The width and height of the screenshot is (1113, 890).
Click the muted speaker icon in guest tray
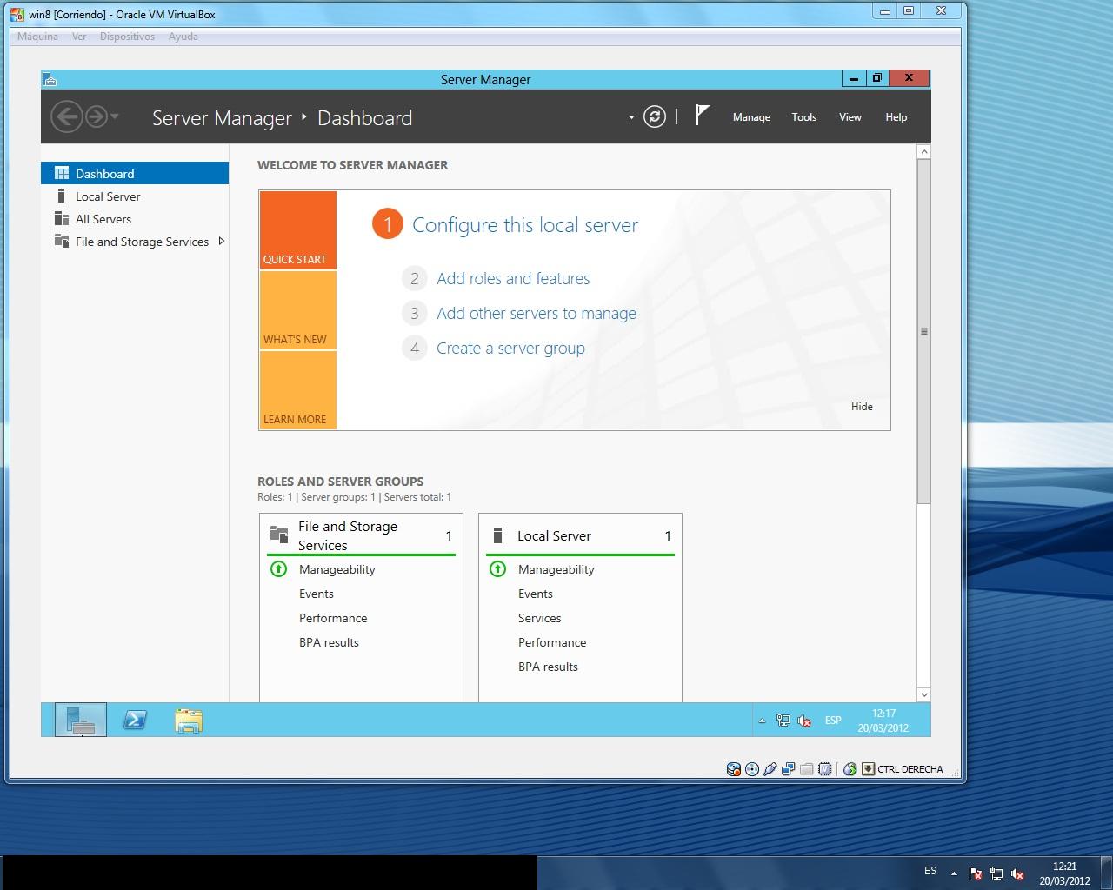click(x=805, y=721)
